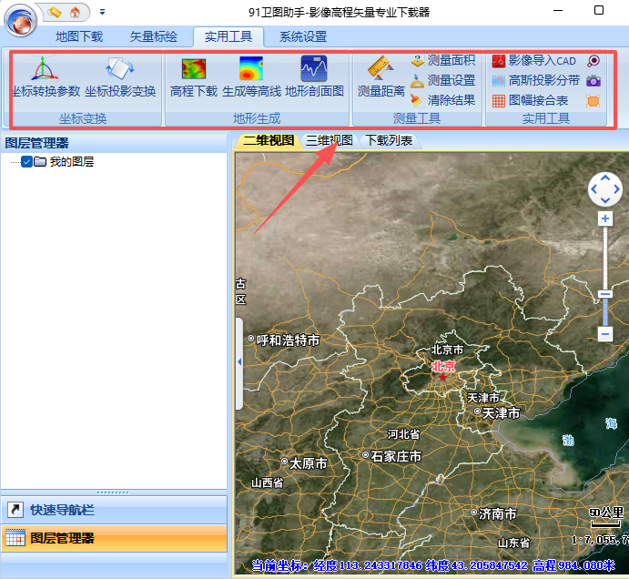Click the 石家庄市 city label on map
Screen dimensions: 629x579
pyautogui.click(x=396, y=456)
